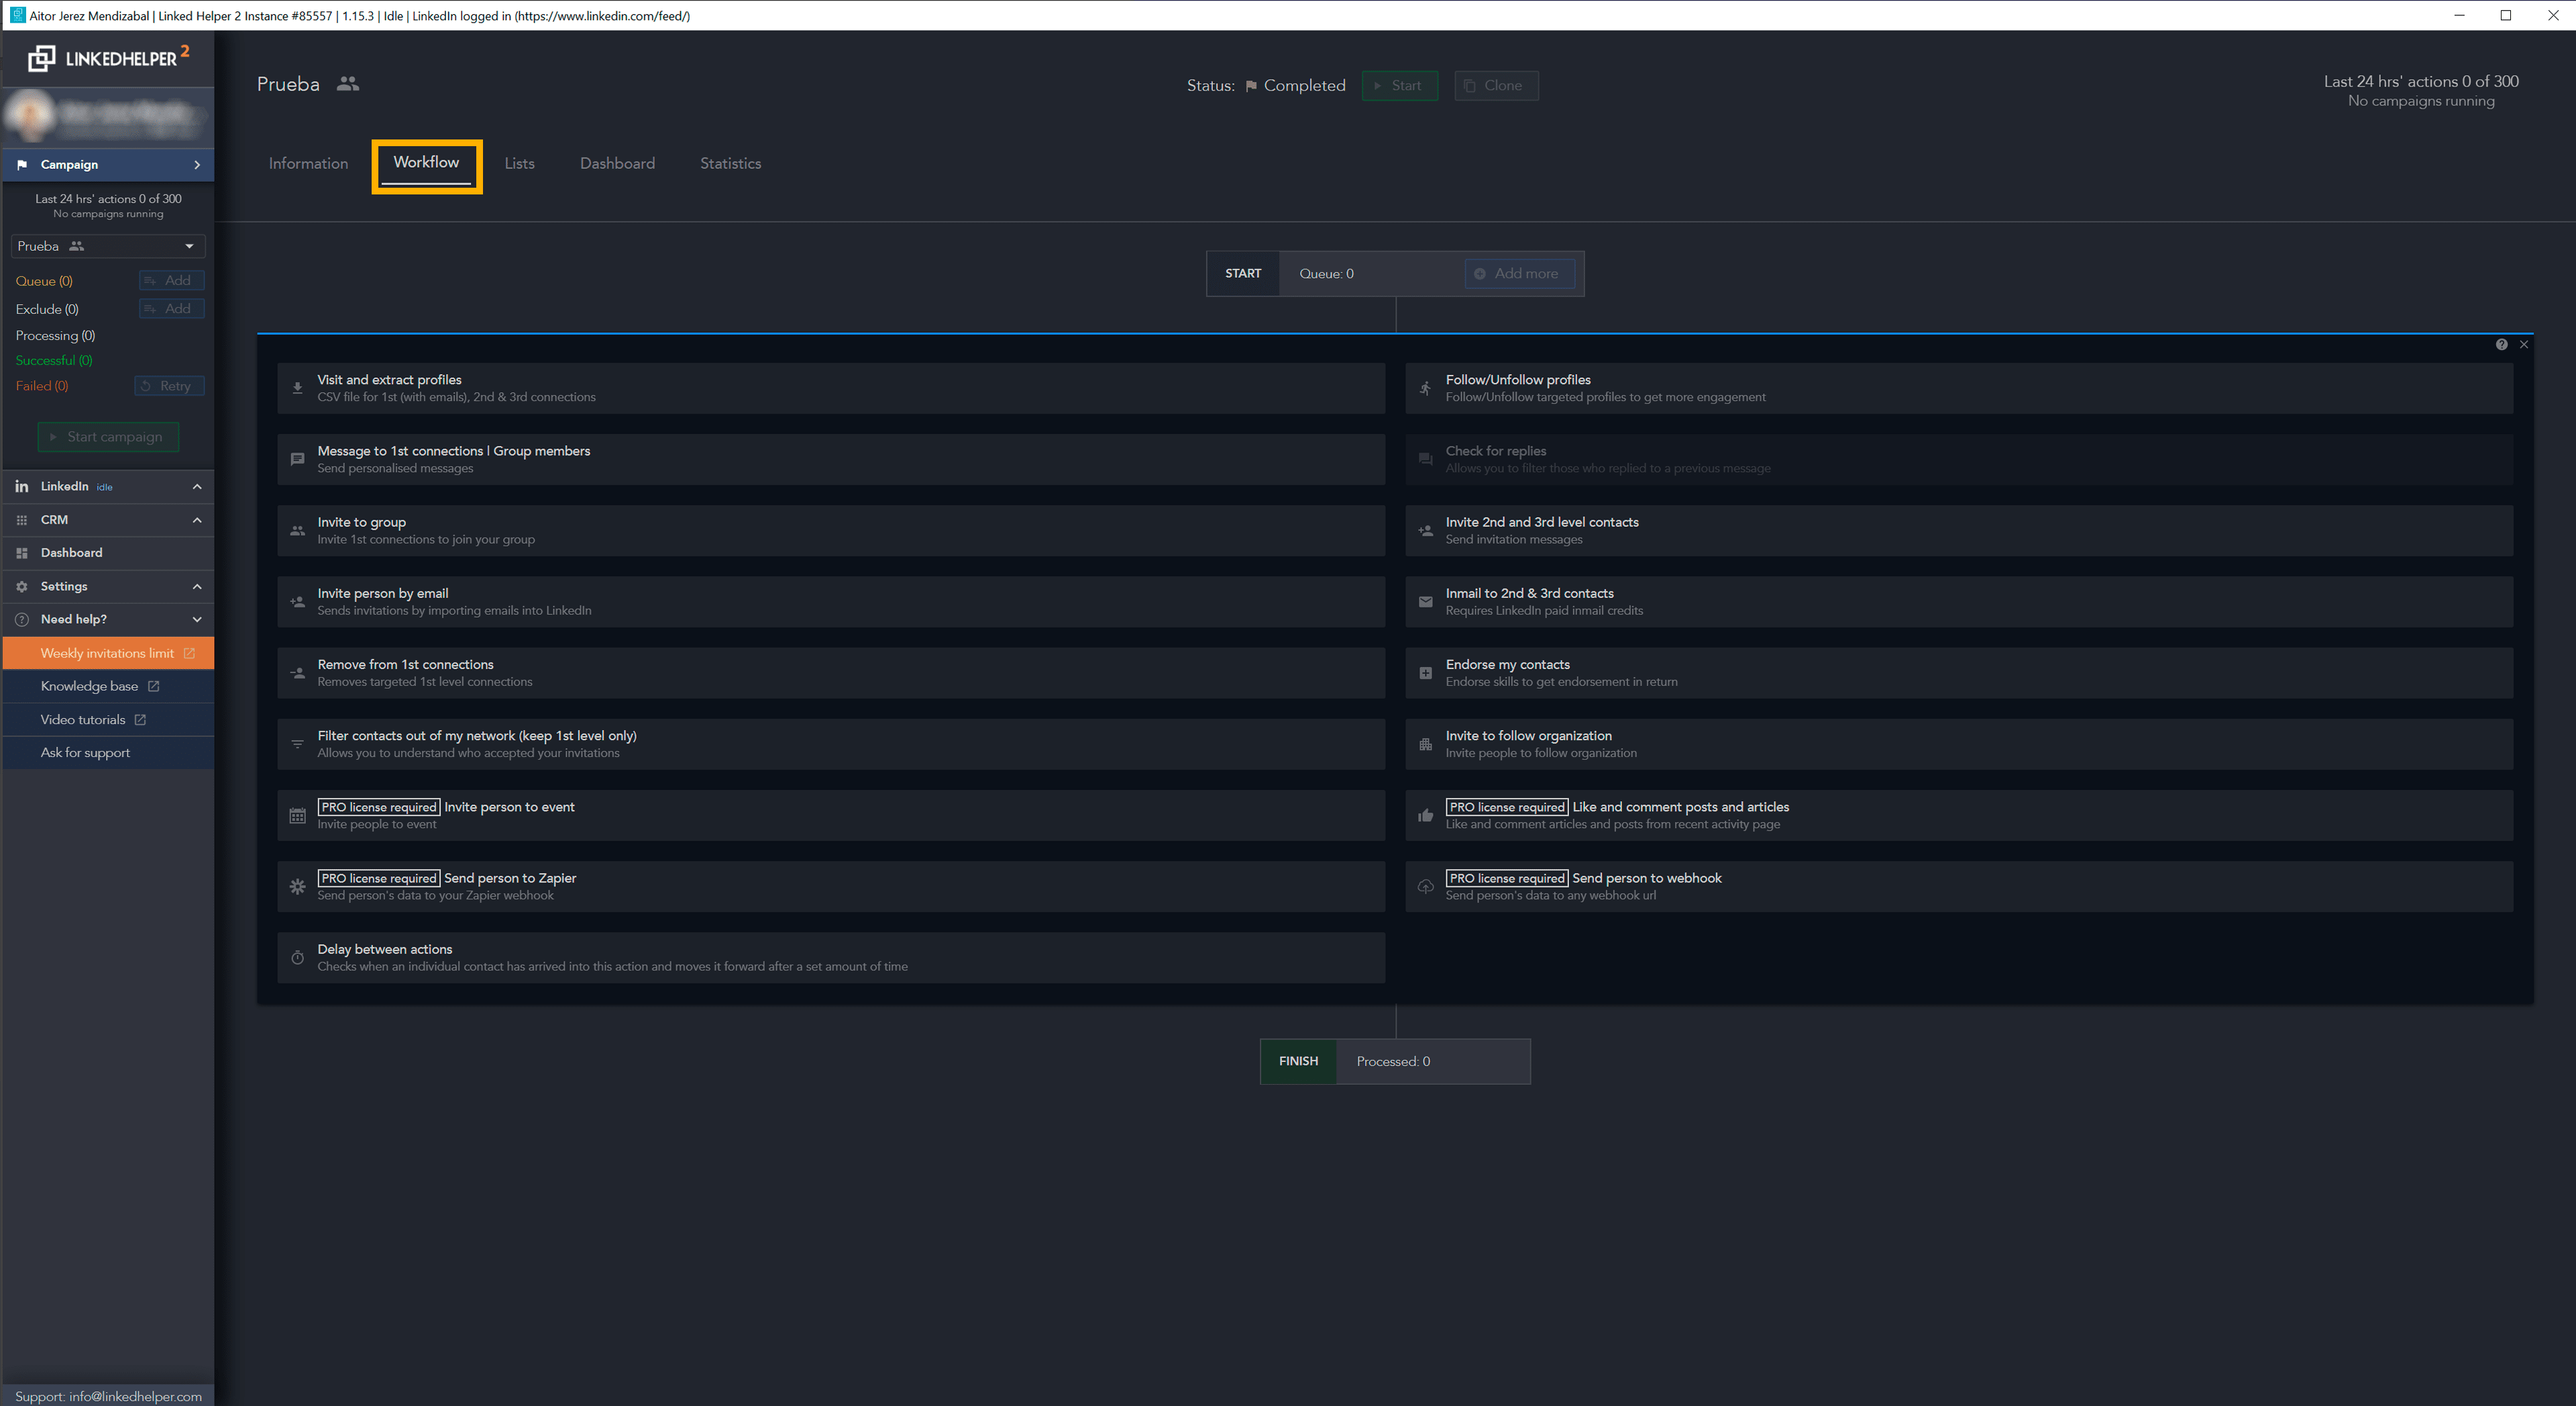2576x1406 pixels.
Task: Select Send person to Zapier action
Action: pos(831,886)
